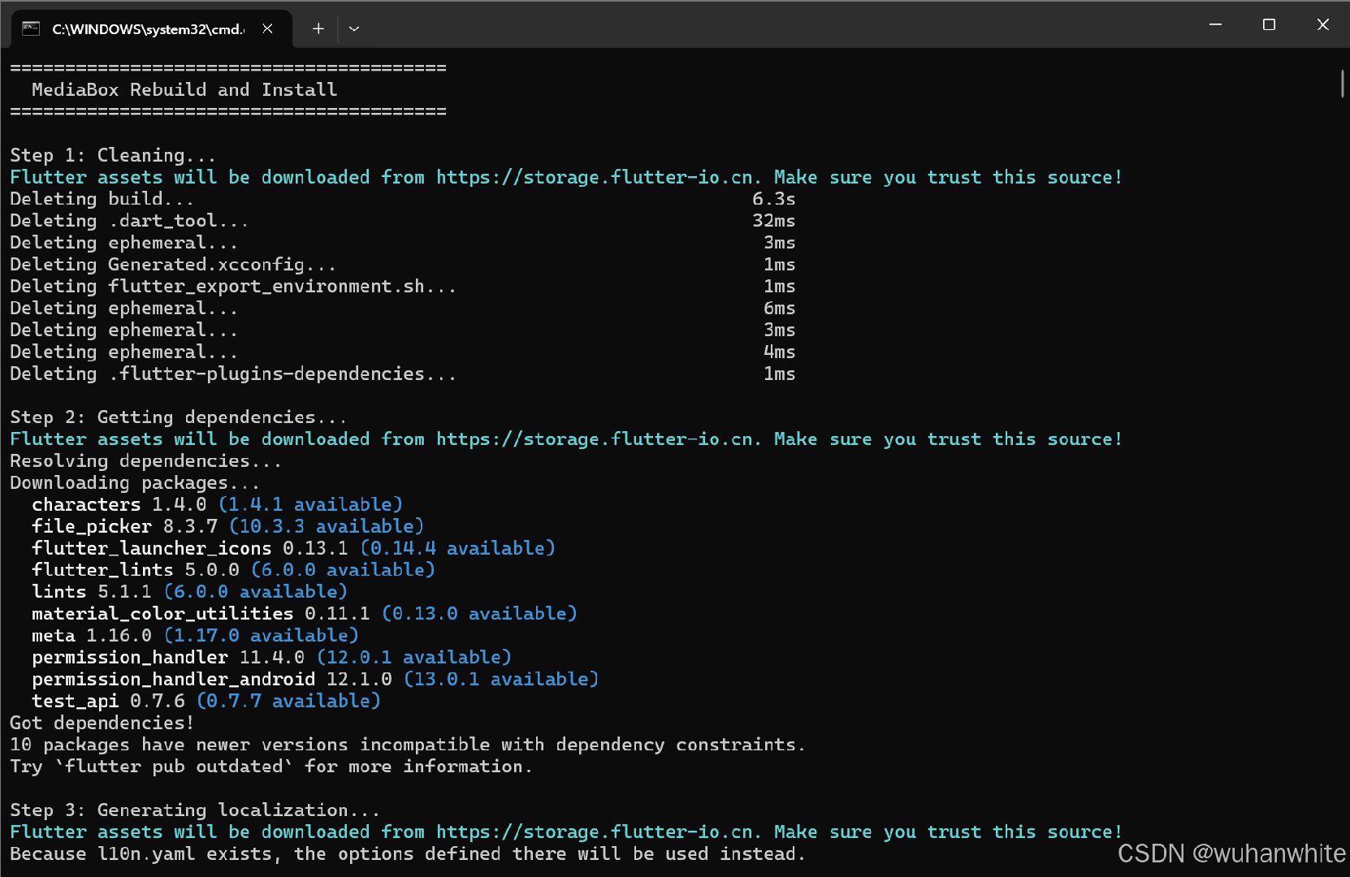
Task: Maximize the terminal window
Action: 1269,25
